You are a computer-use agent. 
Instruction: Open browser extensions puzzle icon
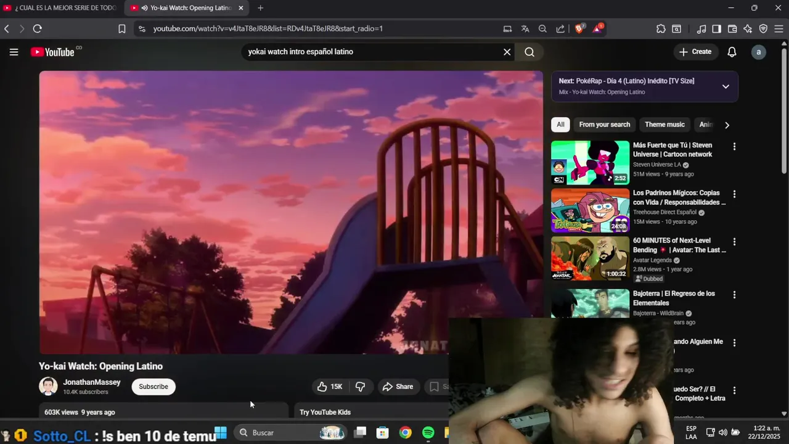[x=661, y=28]
